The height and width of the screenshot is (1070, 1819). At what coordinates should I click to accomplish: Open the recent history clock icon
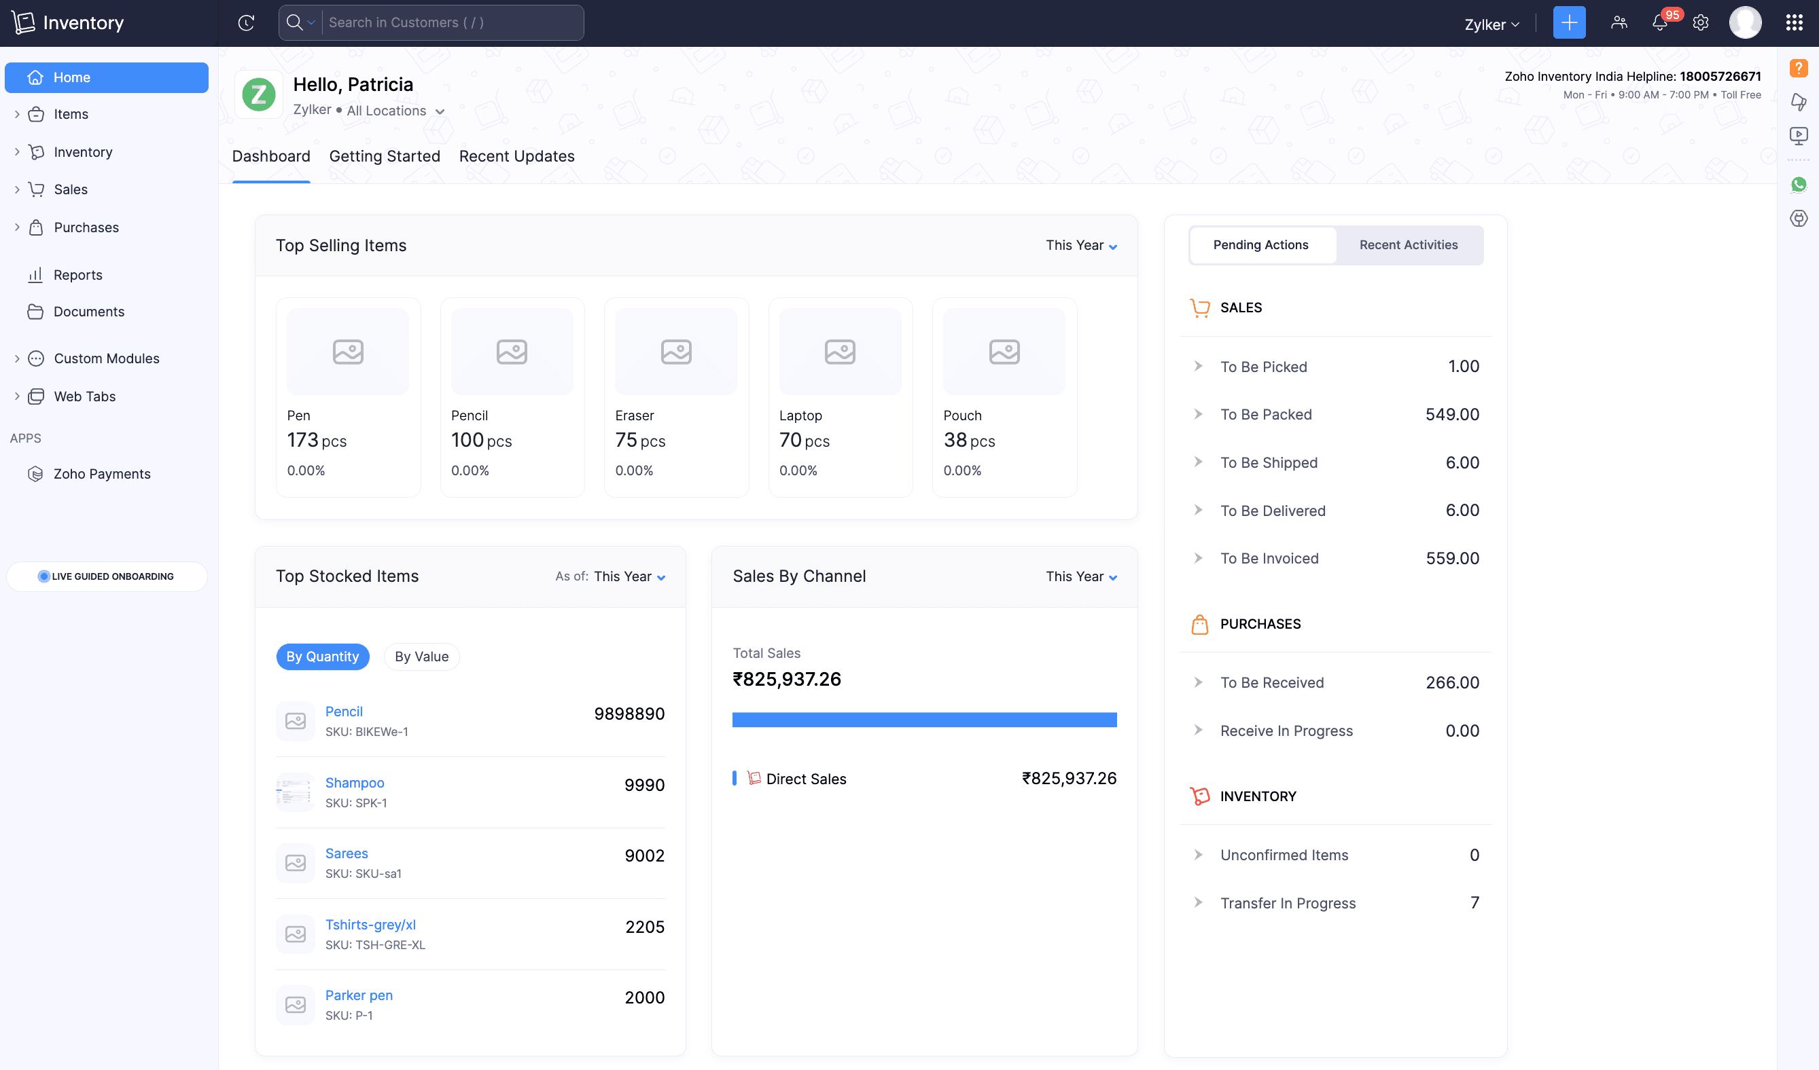tap(246, 23)
